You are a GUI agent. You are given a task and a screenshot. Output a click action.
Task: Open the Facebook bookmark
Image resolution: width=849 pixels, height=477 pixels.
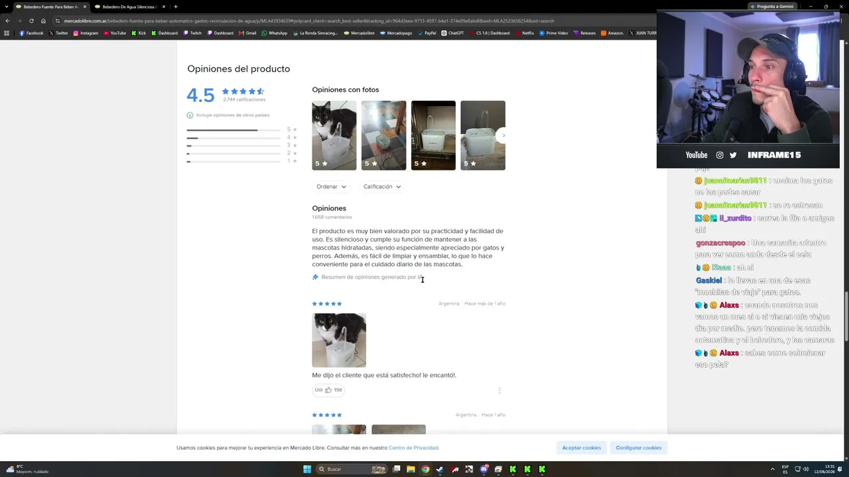coord(31,33)
